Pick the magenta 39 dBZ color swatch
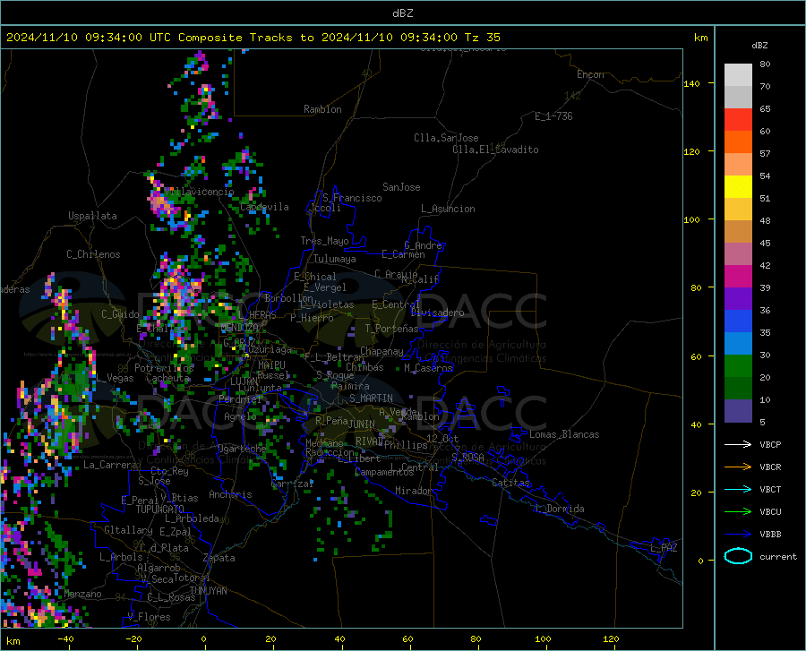 click(x=738, y=277)
